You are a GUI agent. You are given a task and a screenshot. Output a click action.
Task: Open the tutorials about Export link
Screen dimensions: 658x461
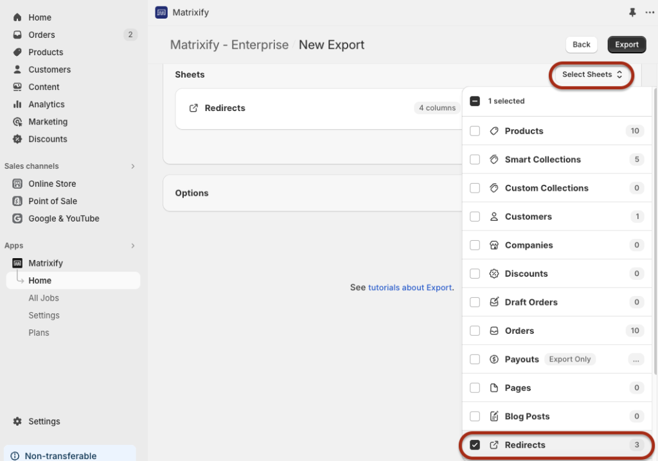(410, 287)
